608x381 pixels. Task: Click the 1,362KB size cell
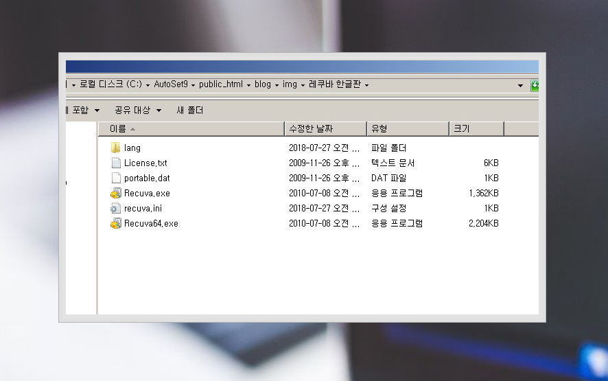point(484,193)
